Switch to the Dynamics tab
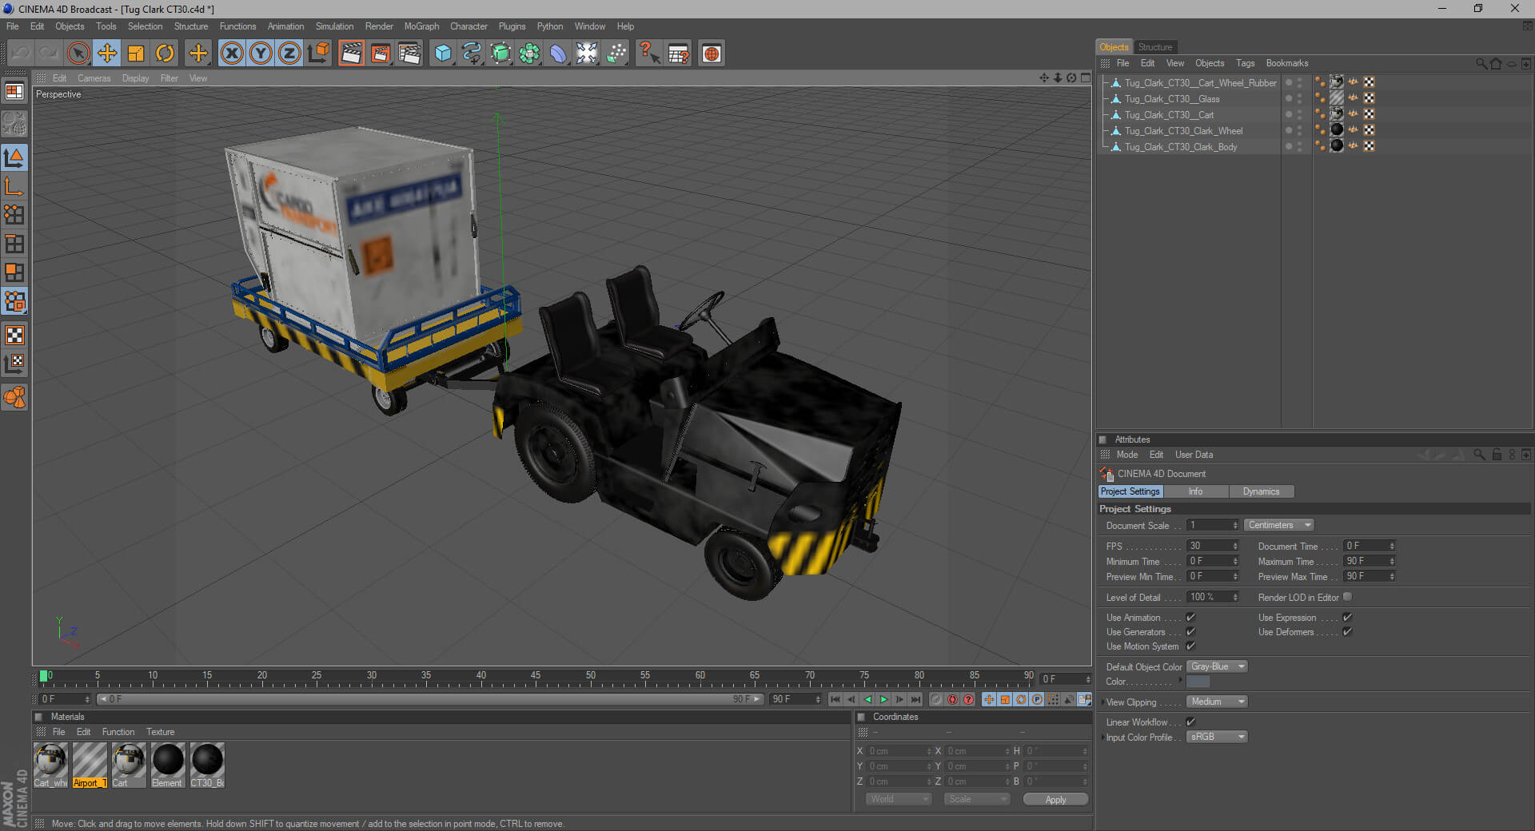Viewport: 1535px width, 831px height. (1261, 492)
